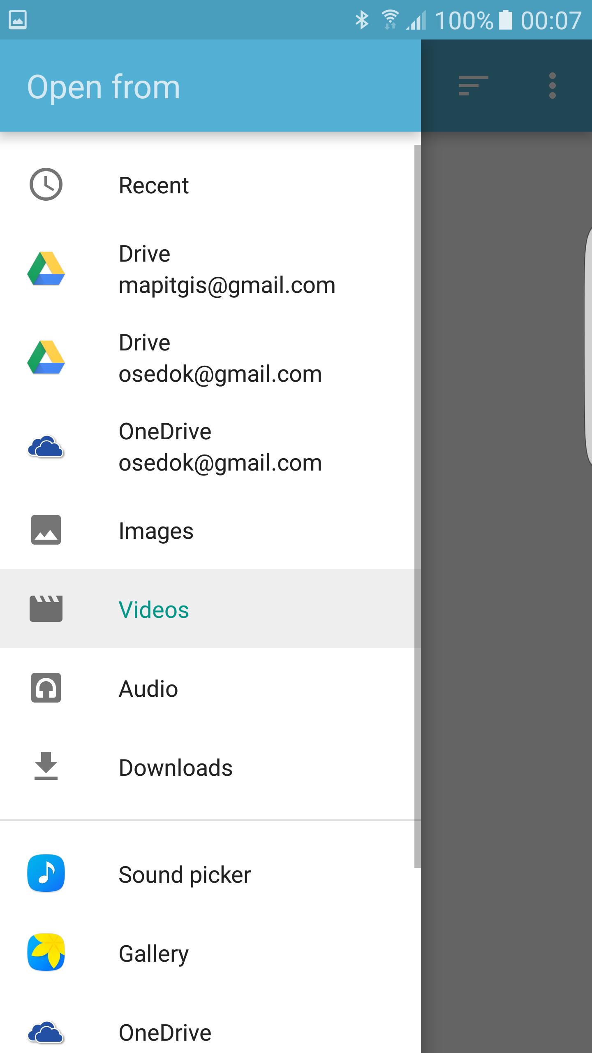Tap the Gallery flower icon
The height and width of the screenshot is (1053, 592).
click(x=46, y=952)
